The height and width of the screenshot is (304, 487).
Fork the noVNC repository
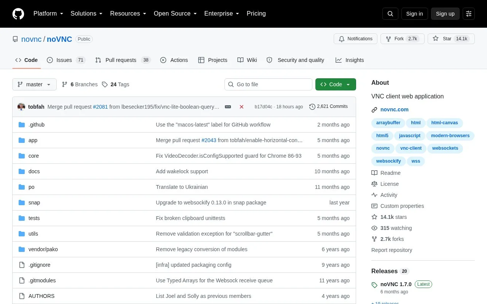403,39
